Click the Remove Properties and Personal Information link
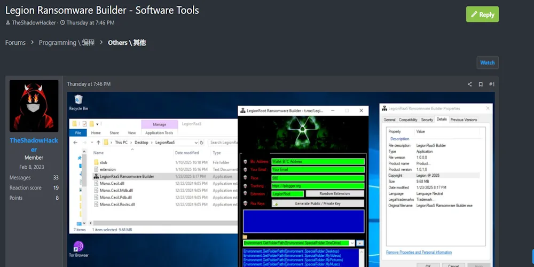 pos(419,253)
